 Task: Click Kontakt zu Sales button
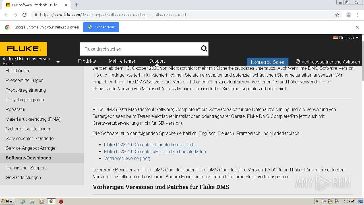point(267,62)
